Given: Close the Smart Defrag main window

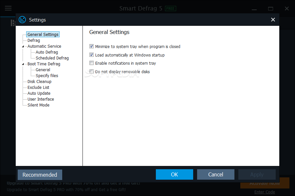Looking at the screenshot, I should pyautogui.click(x=287, y=8).
